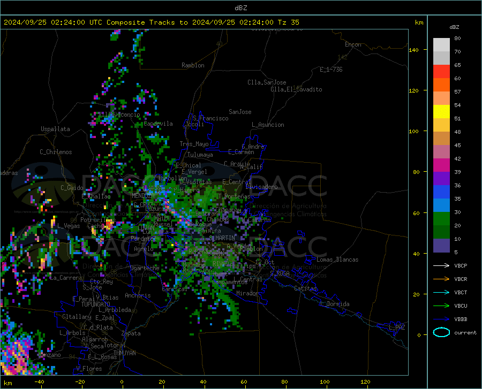Click the Catitas map label

click(x=306, y=288)
